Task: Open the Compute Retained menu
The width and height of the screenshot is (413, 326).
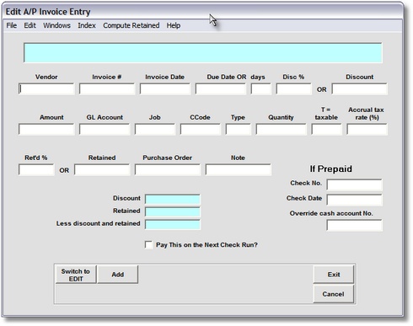Action: [x=131, y=25]
